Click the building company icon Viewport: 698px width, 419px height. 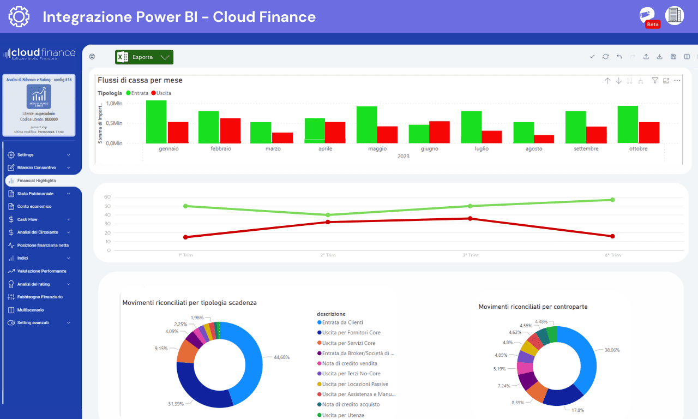pos(675,15)
